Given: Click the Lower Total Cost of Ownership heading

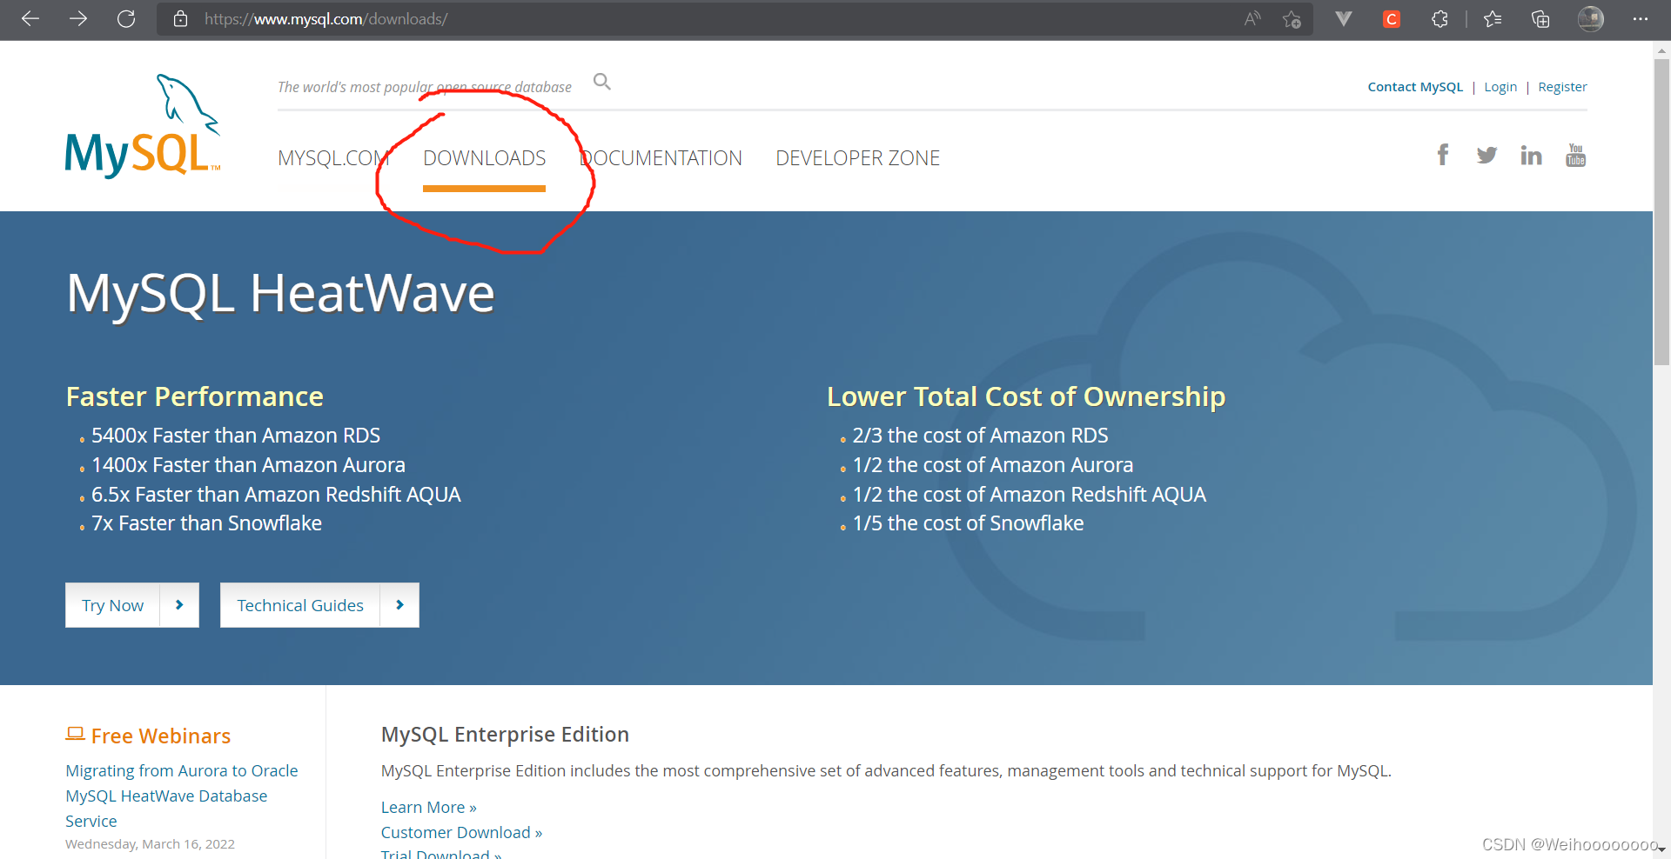Looking at the screenshot, I should pos(1026,397).
